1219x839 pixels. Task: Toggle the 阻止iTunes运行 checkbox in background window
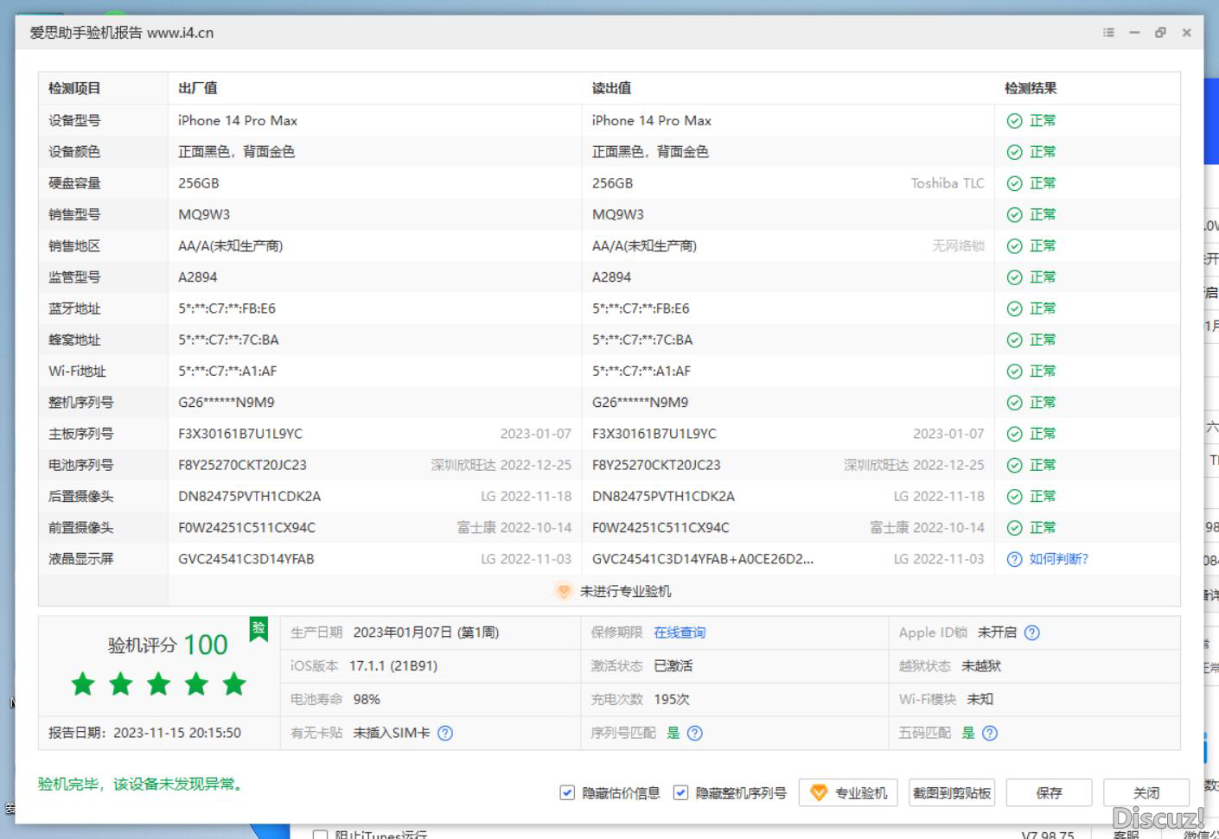[x=320, y=835]
